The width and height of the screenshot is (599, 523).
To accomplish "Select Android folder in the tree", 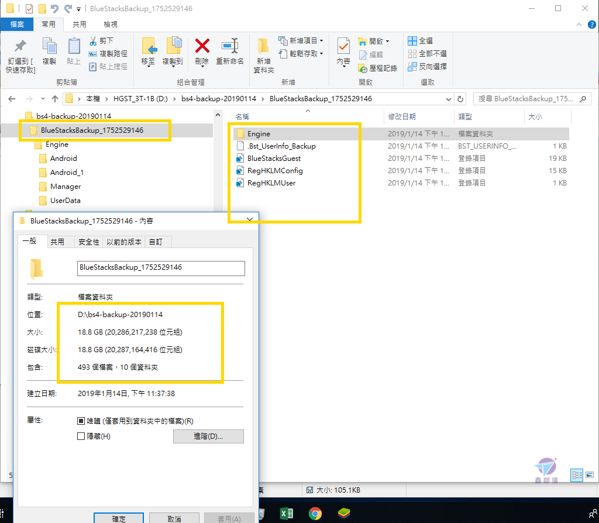I will click(x=63, y=159).
